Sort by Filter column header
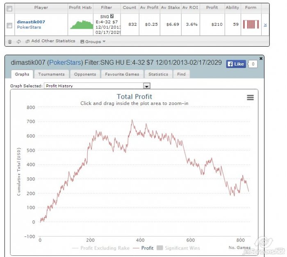Viewport: 287px width, 257px height. tap(107, 8)
